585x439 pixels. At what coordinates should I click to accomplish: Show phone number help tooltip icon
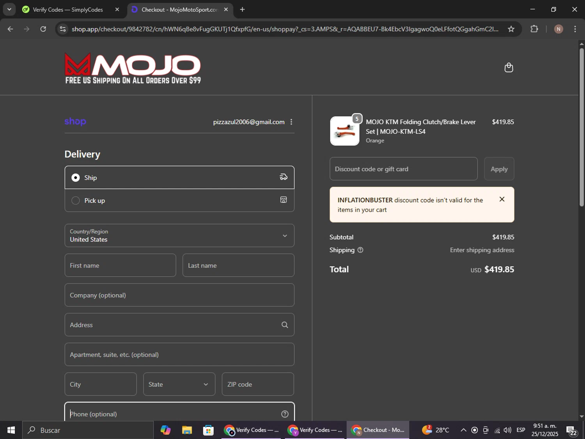click(x=285, y=414)
